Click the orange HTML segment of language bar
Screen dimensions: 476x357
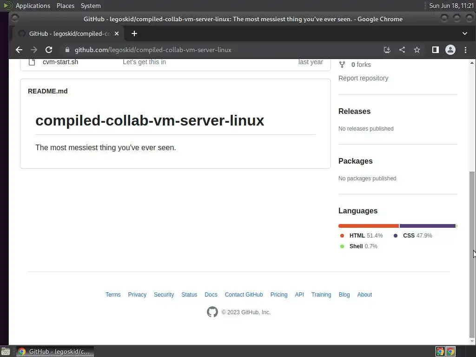tap(369, 226)
